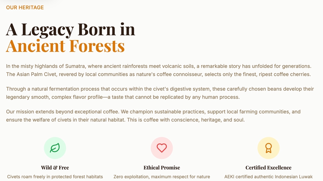
Task: Click Civets roam freely description text
Action: point(55,177)
